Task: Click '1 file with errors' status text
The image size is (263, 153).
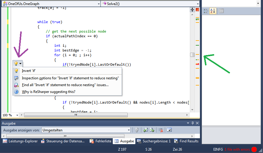Action: tap(237, 149)
